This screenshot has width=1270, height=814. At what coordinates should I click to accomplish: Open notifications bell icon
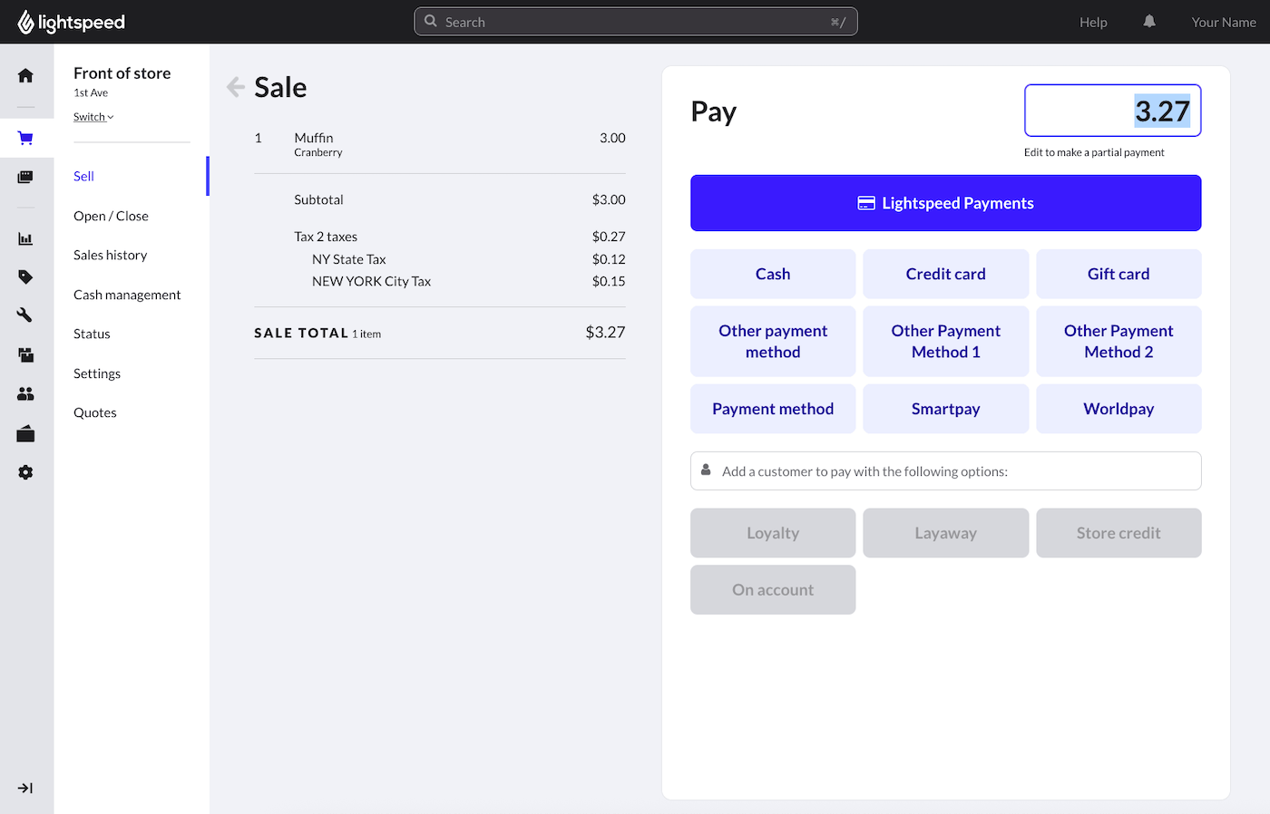pyautogui.click(x=1149, y=22)
